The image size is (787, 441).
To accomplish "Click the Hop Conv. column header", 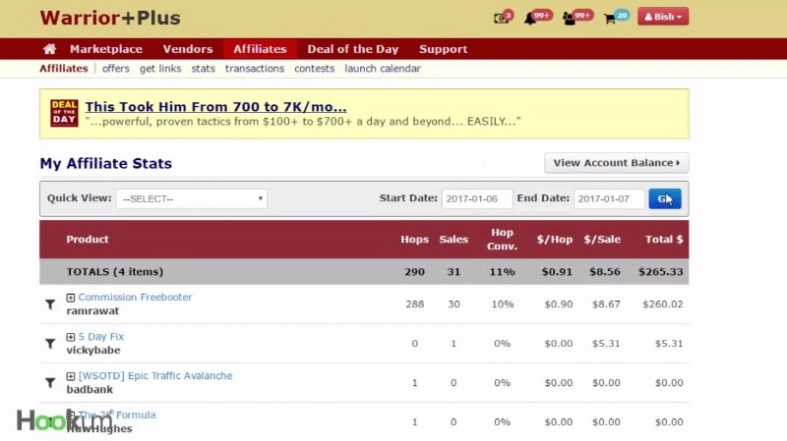I will [x=502, y=239].
